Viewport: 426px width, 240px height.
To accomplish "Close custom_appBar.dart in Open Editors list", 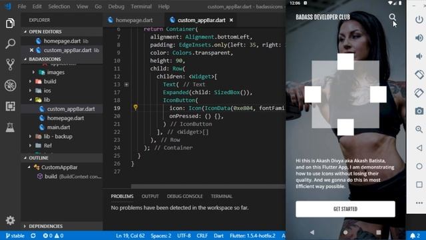I will pyautogui.click(x=31, y=50).
